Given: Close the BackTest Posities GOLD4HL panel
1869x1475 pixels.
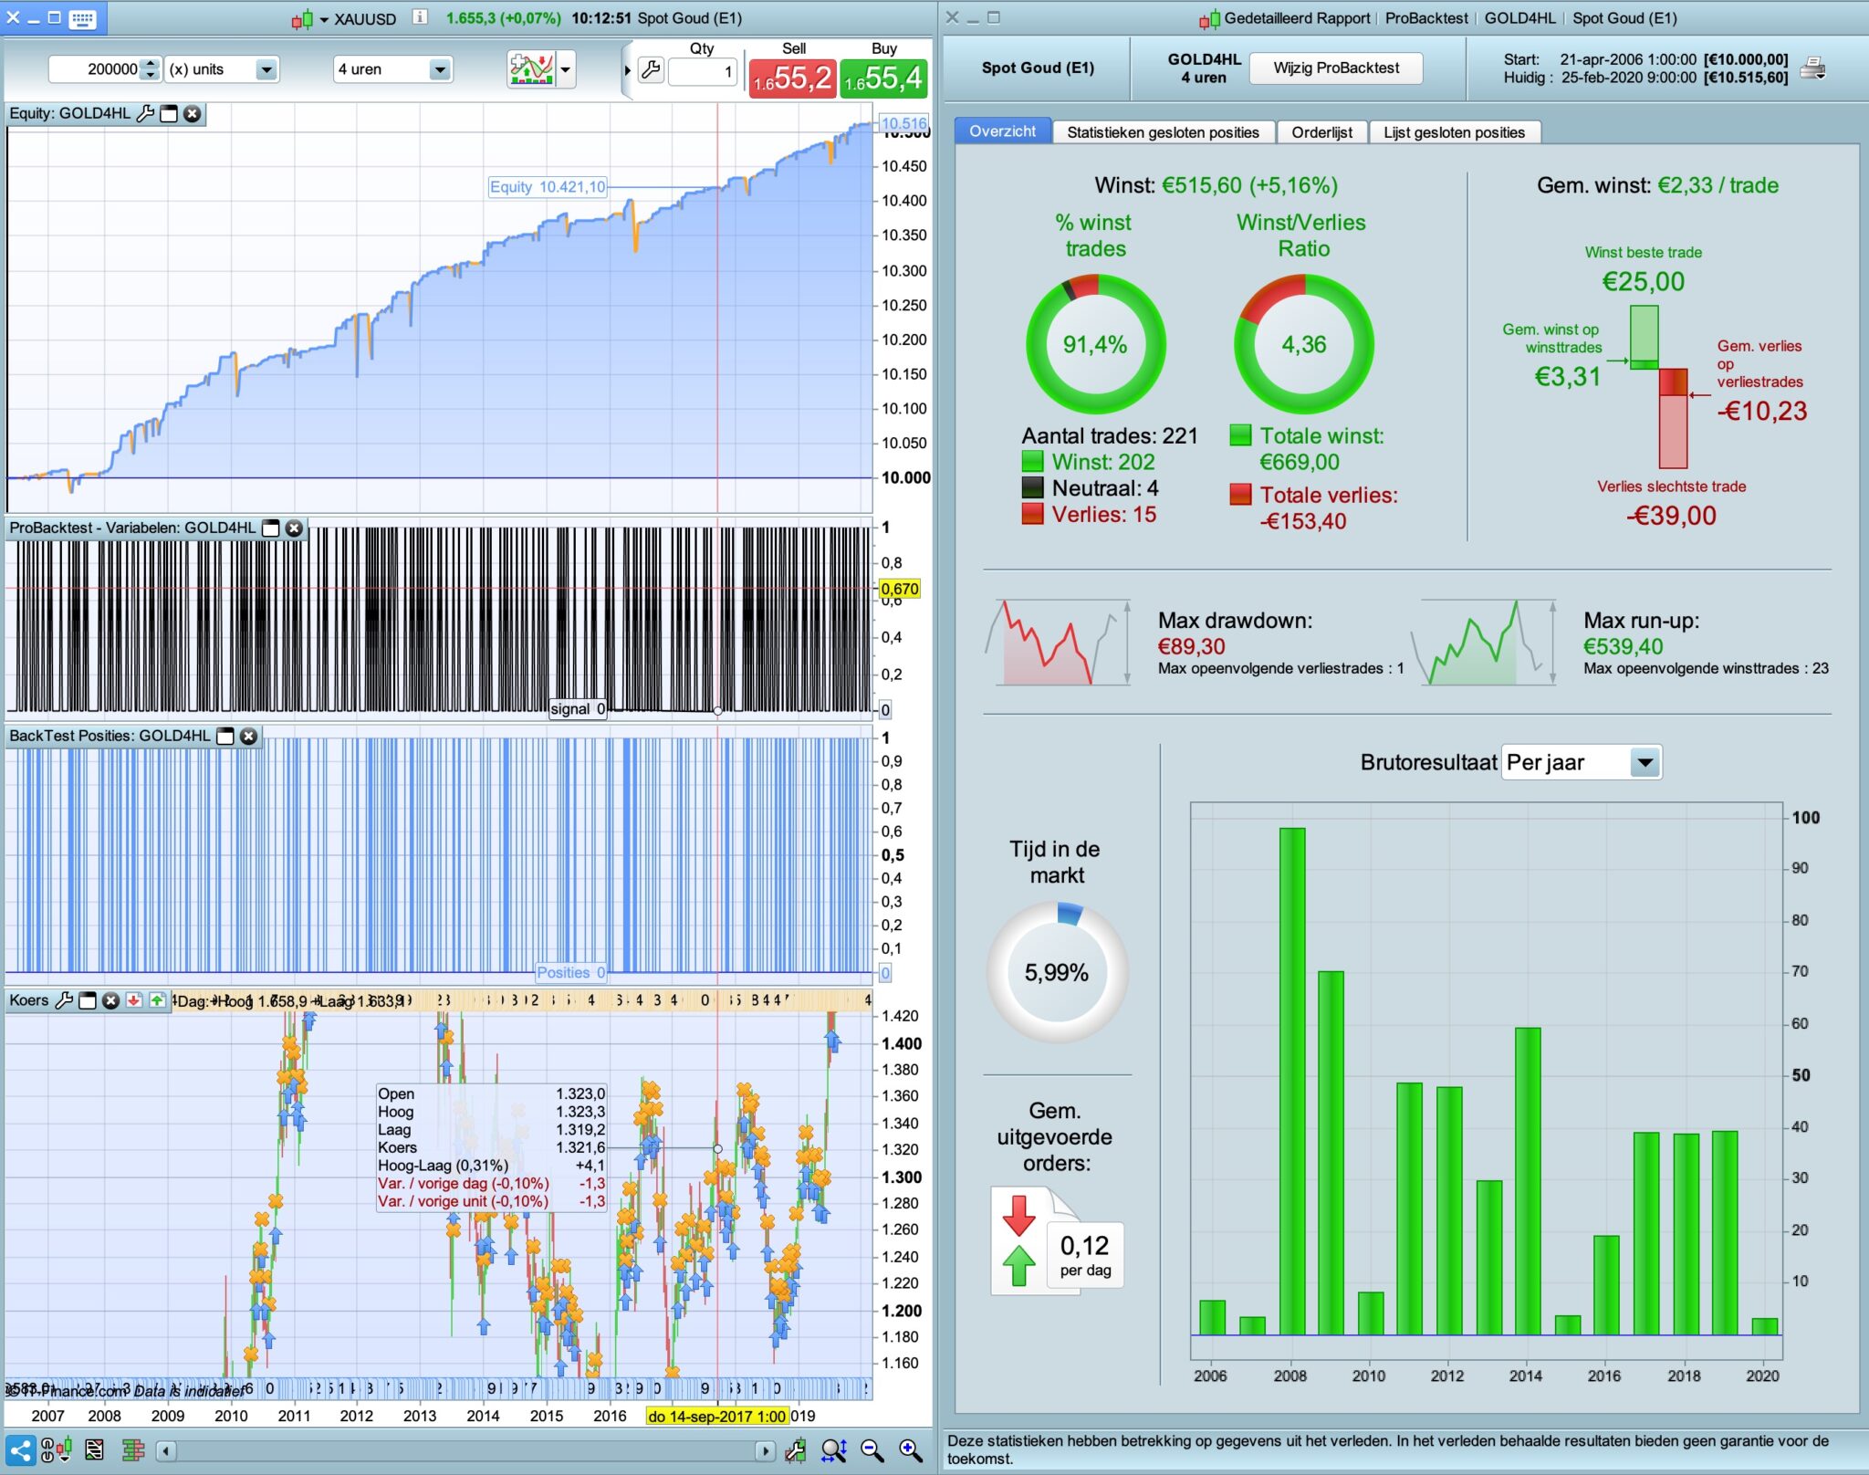Looking at the screenshot, I should (248, 737).
